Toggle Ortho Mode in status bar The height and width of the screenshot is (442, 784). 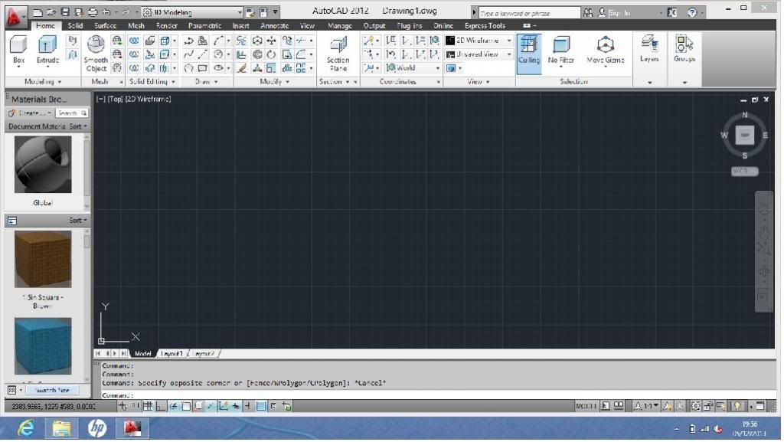[x=160, y=406]
